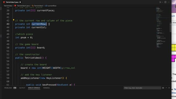Click 'private' keyword on line 50
Image resolution: width=176 pixels, height=99 pixels.
pos(20,48)
